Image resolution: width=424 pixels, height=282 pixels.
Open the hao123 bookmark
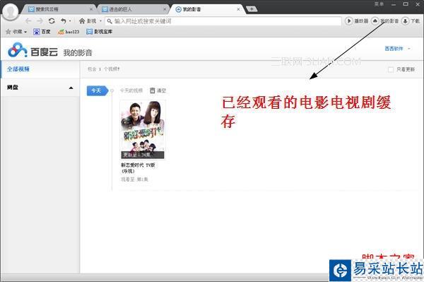pyautogui.click(x=69, y=32)
